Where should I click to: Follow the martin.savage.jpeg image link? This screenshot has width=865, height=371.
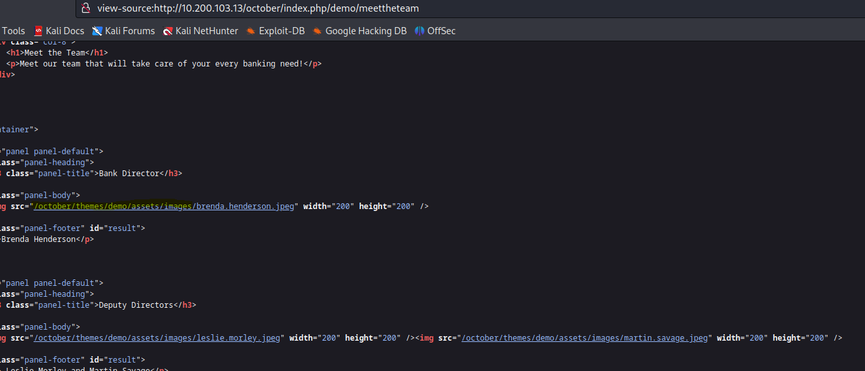click(586, 338)
